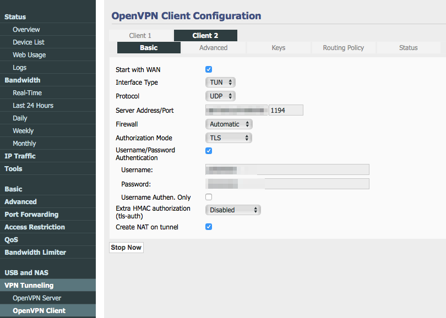Open Port Forwarding in the sidebar

(48, 214)
